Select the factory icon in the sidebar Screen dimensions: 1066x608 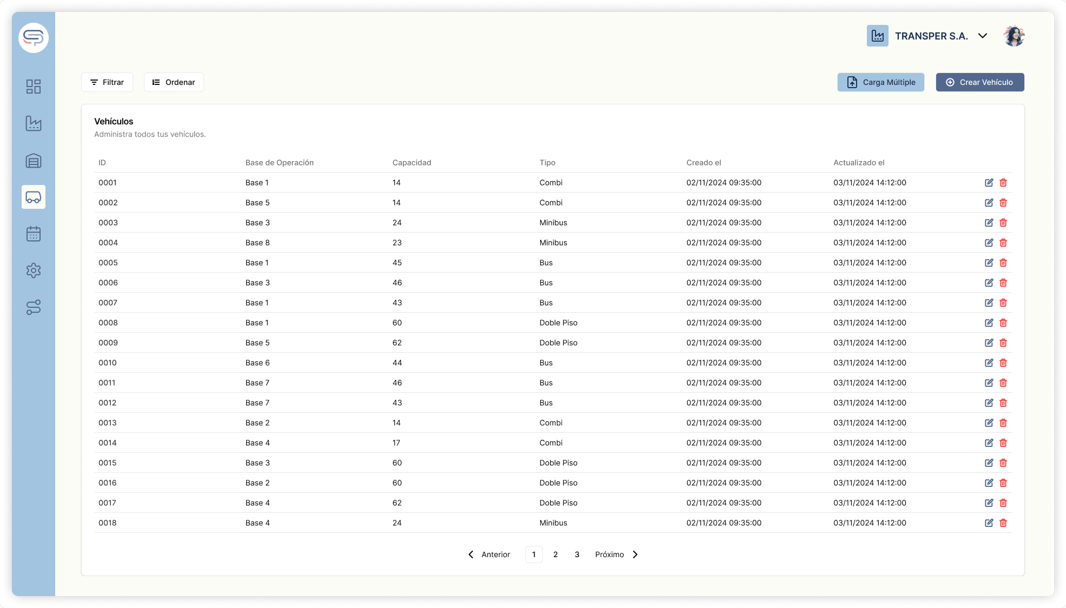point(34,123)
